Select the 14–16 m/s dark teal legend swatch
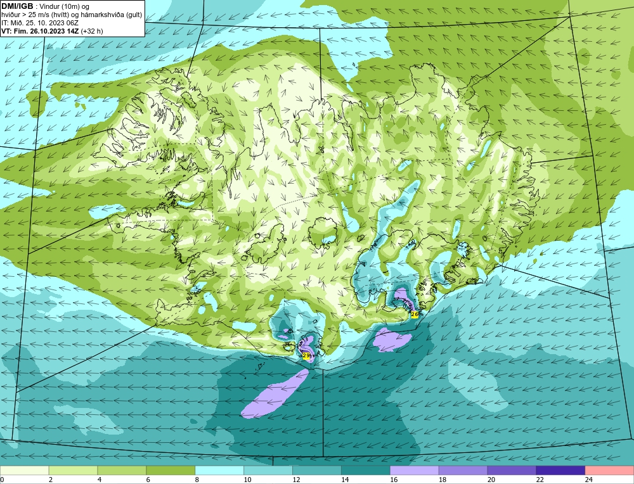Viewport: 634px width, 484px height. click(366, 471)
